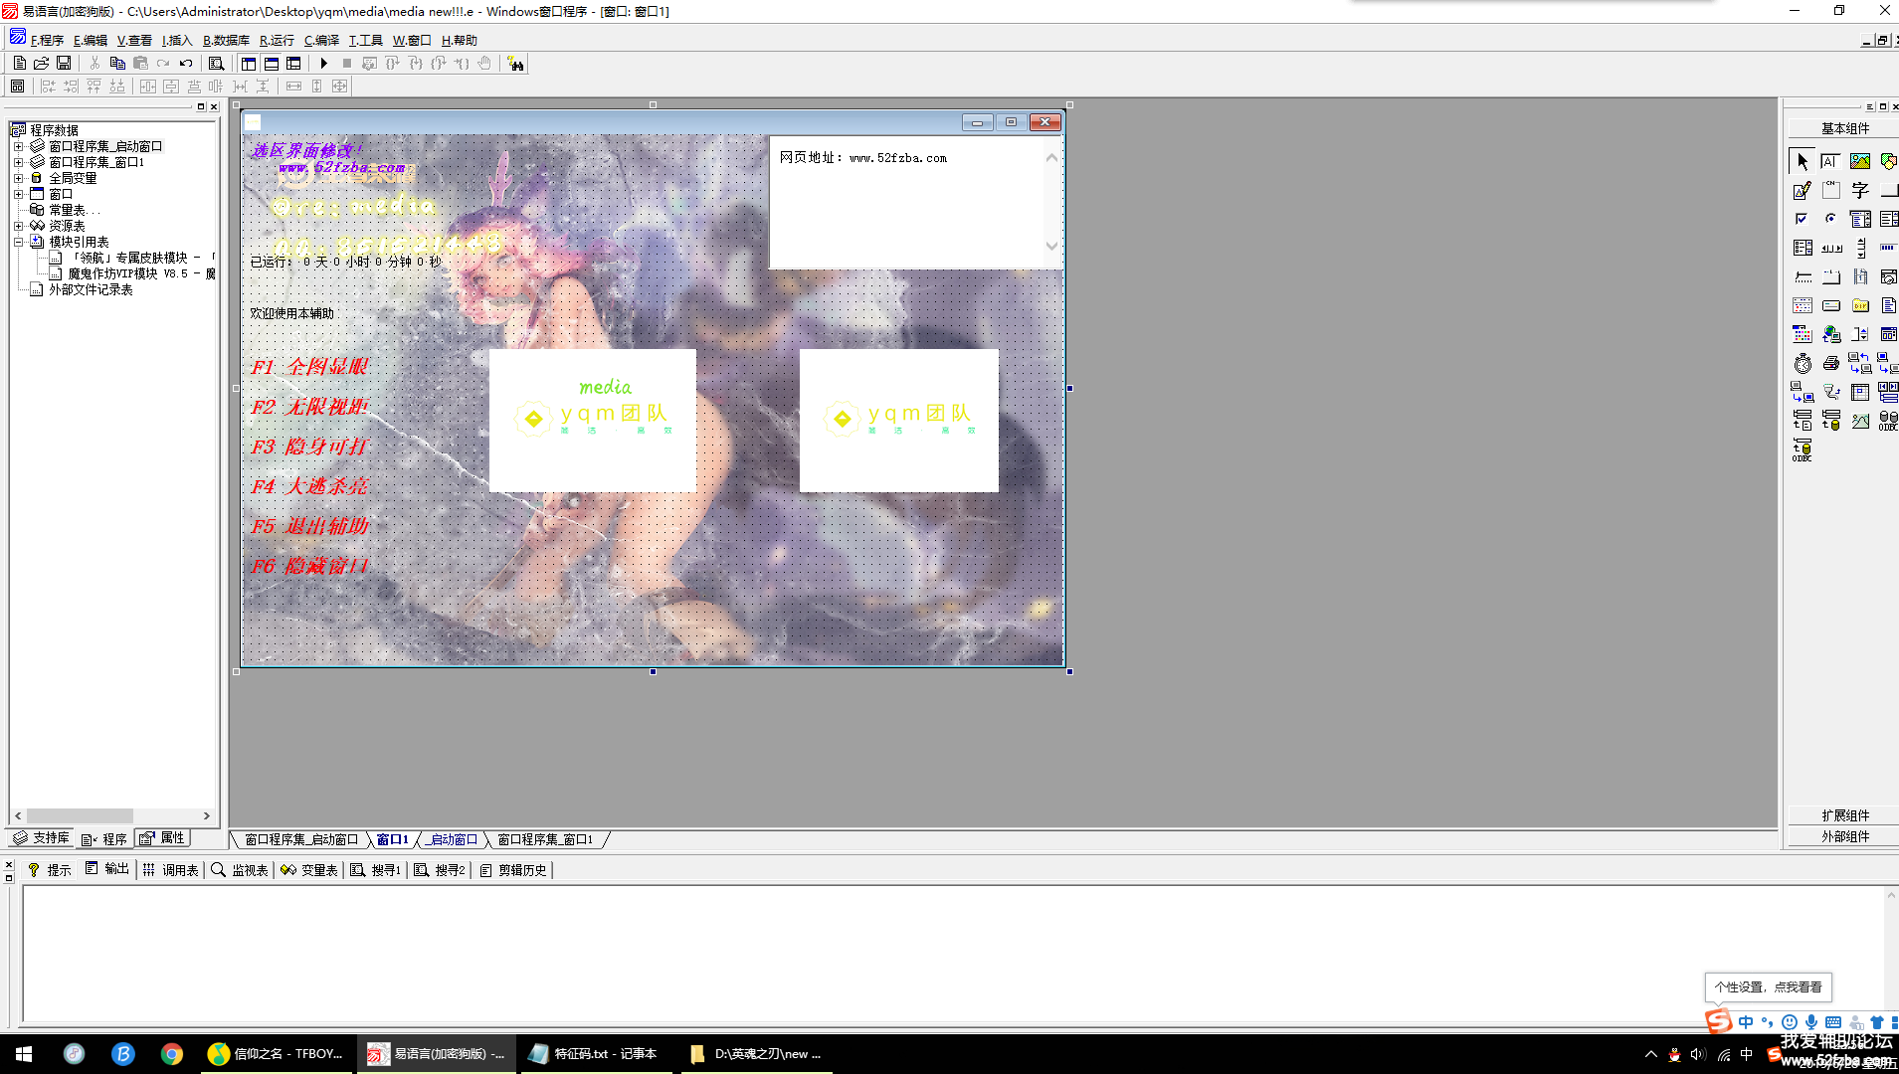Click the Find magnifier toolbar icon

216,63
